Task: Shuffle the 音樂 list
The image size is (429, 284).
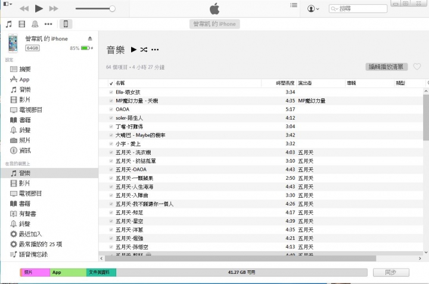Action: pyautogui.click(x=144, y=49)
